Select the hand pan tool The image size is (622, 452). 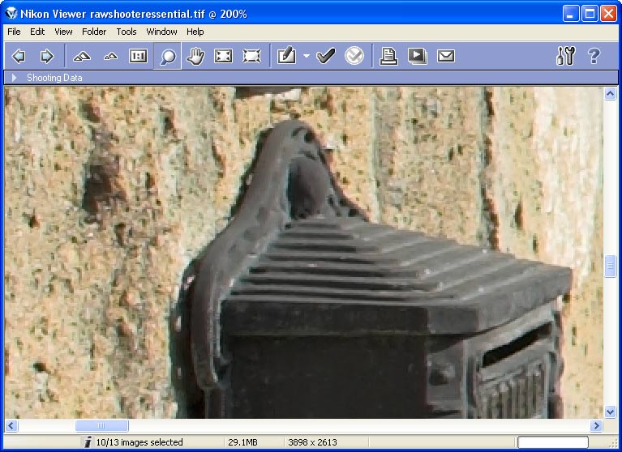point(195,56)
